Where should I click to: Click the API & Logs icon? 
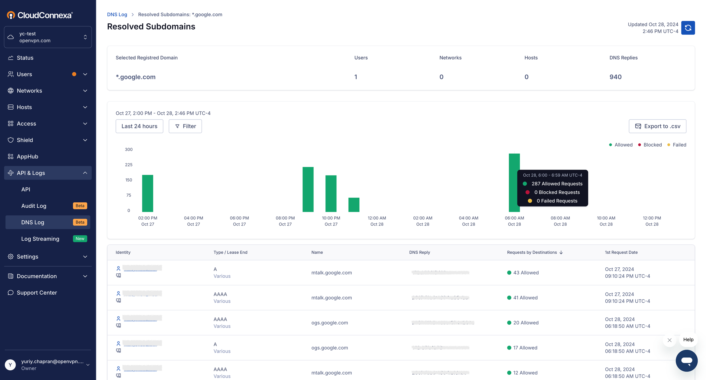10,173
